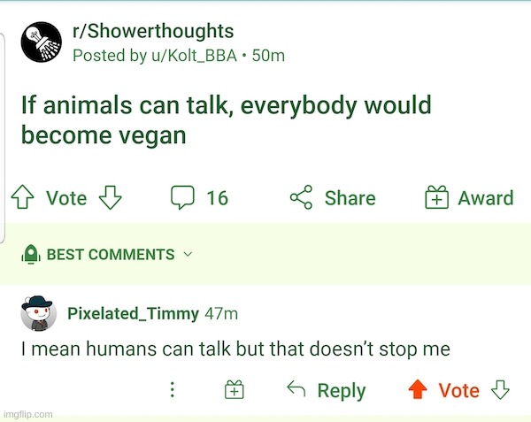This screenshot has height=422, width=531.
Task: Open the comments speech bubble icon
Action: (x=182, y=198)
